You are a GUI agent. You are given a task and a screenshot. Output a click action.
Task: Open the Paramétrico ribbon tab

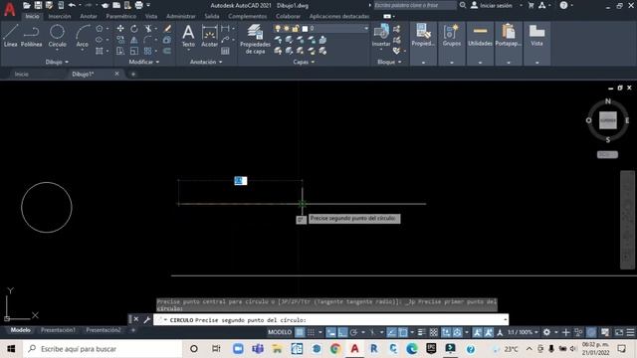click(x=121, y=16)
